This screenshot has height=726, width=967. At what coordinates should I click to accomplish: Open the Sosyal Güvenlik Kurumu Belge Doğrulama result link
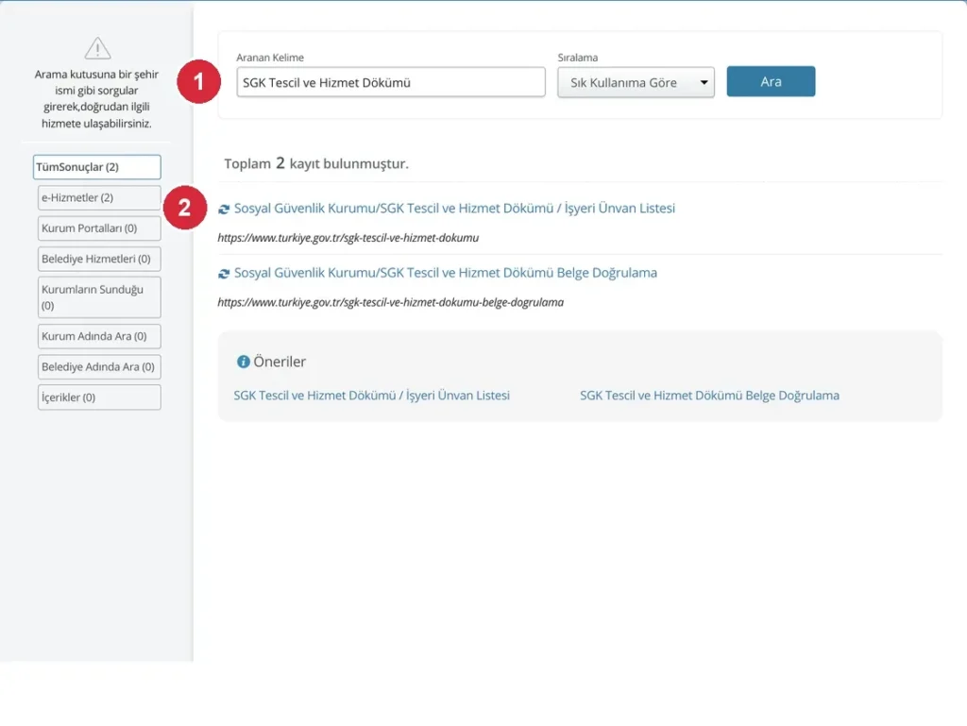446,273
